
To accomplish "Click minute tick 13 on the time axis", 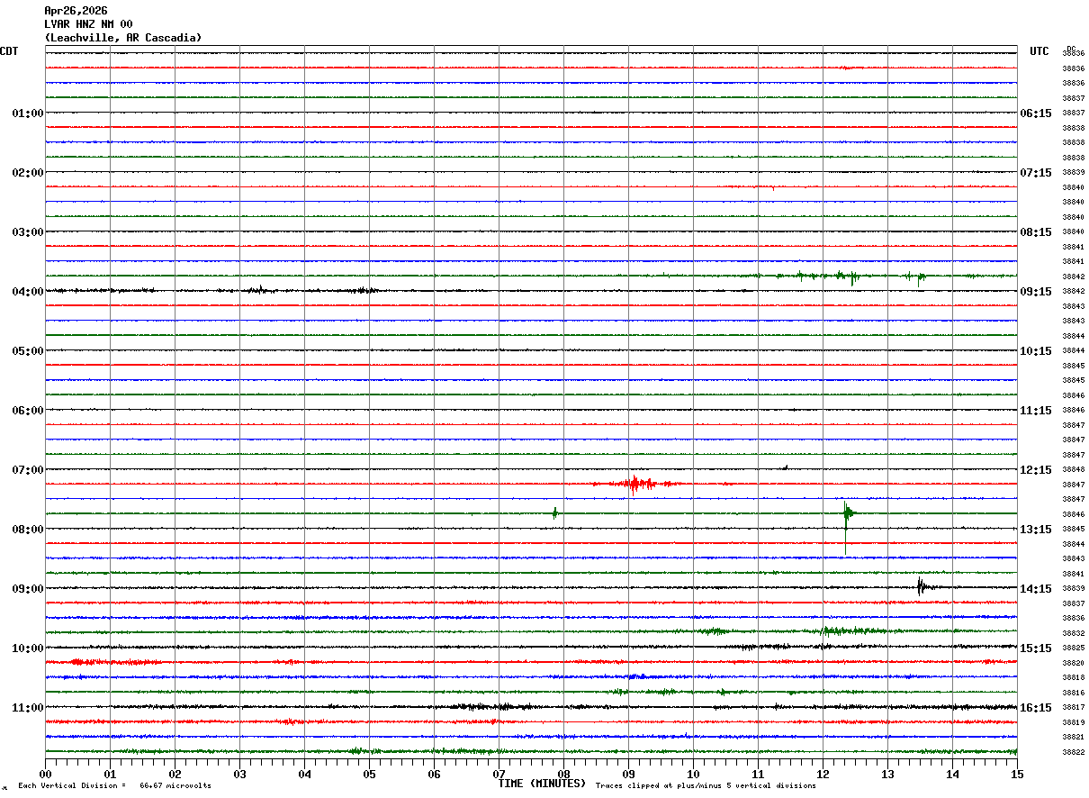I will [887, 774].
